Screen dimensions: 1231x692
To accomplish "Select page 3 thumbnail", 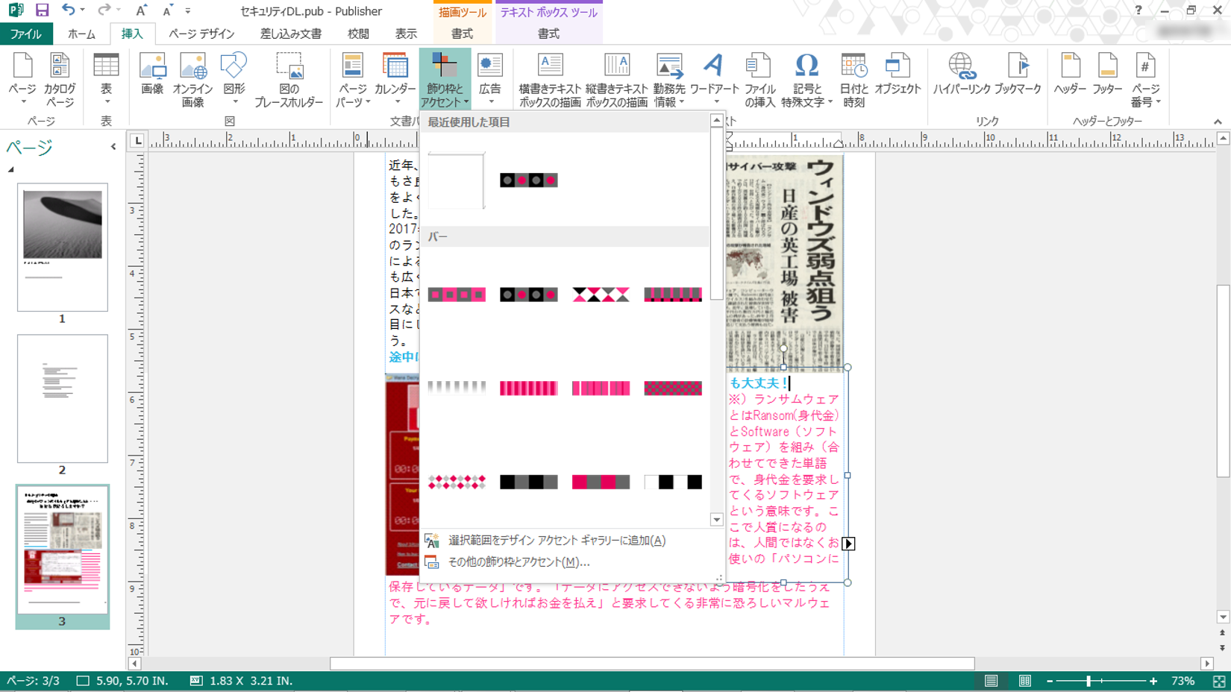I will pyautogui.click(x=63, y=550).
